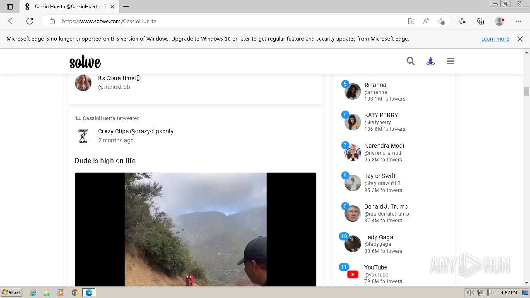
Task: Launch Internet Explorer from taskbar
Action: click(33, 293)
